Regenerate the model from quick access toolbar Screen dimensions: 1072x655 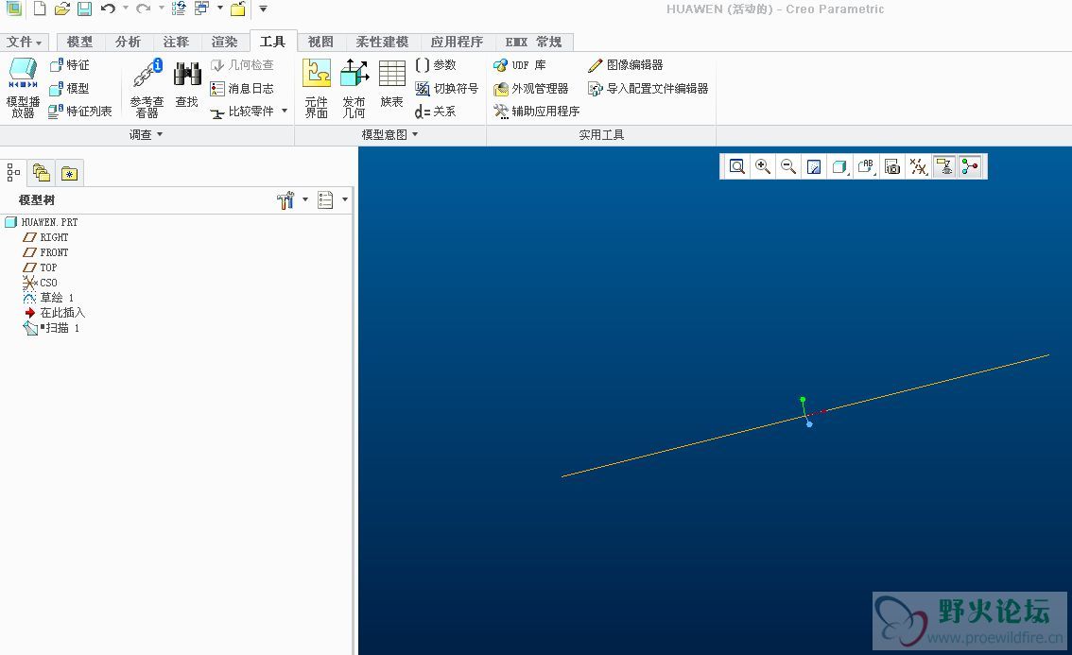coord(179,9)
